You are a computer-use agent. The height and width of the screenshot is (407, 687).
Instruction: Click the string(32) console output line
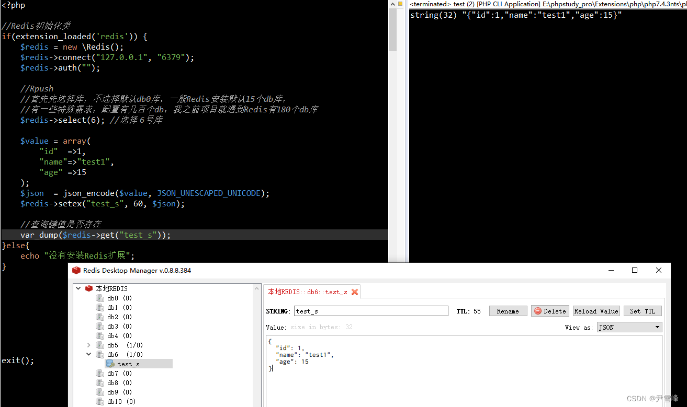(x=516, y=15)
